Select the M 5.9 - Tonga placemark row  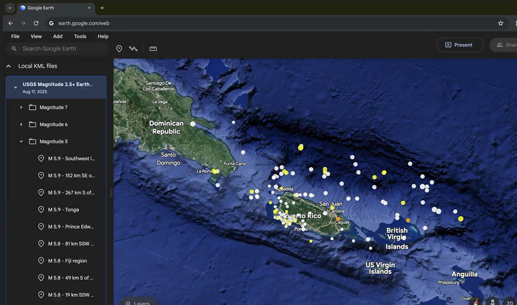point(56,210)
